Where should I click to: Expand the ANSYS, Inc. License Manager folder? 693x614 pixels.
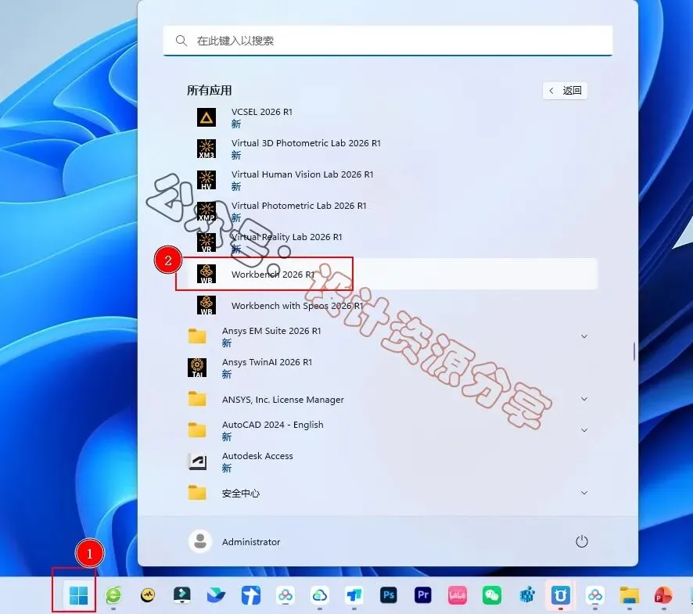point(584,399)
